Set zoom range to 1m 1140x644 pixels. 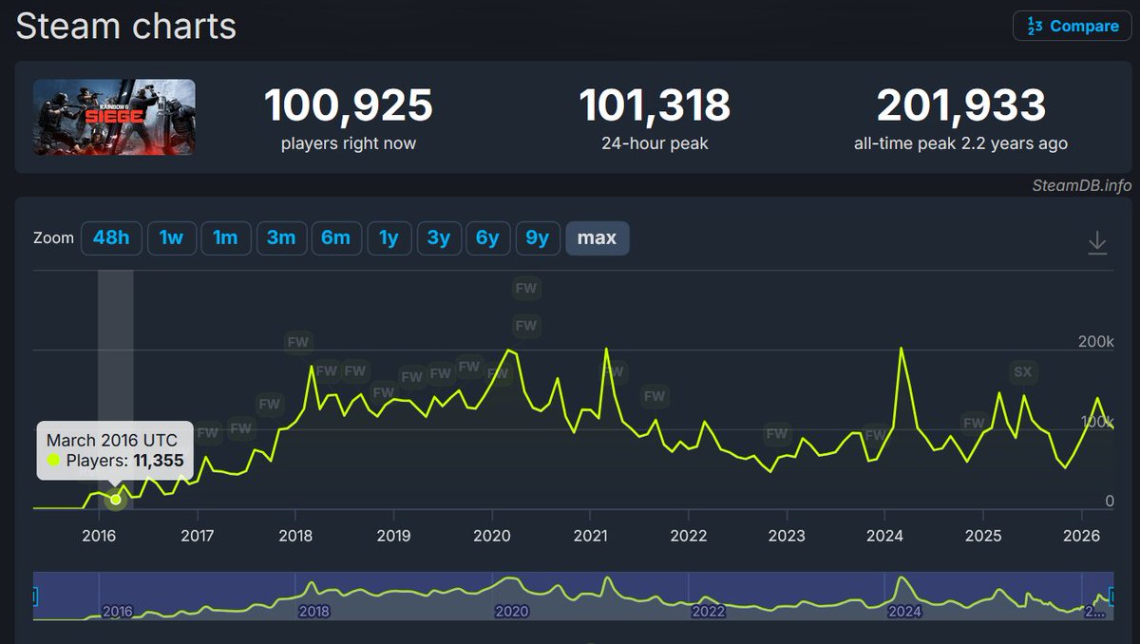pyautogui.click(x=226, y=238)
